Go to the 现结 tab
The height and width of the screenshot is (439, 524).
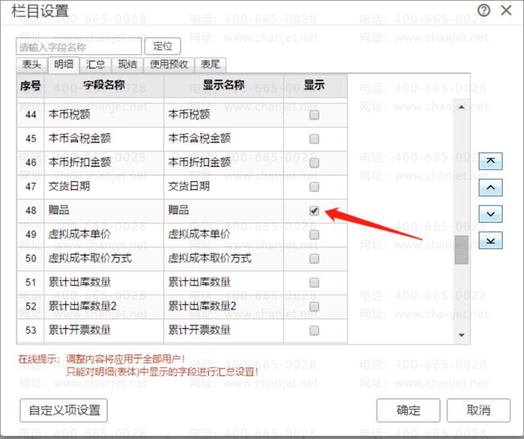click(x=128, y=65)
